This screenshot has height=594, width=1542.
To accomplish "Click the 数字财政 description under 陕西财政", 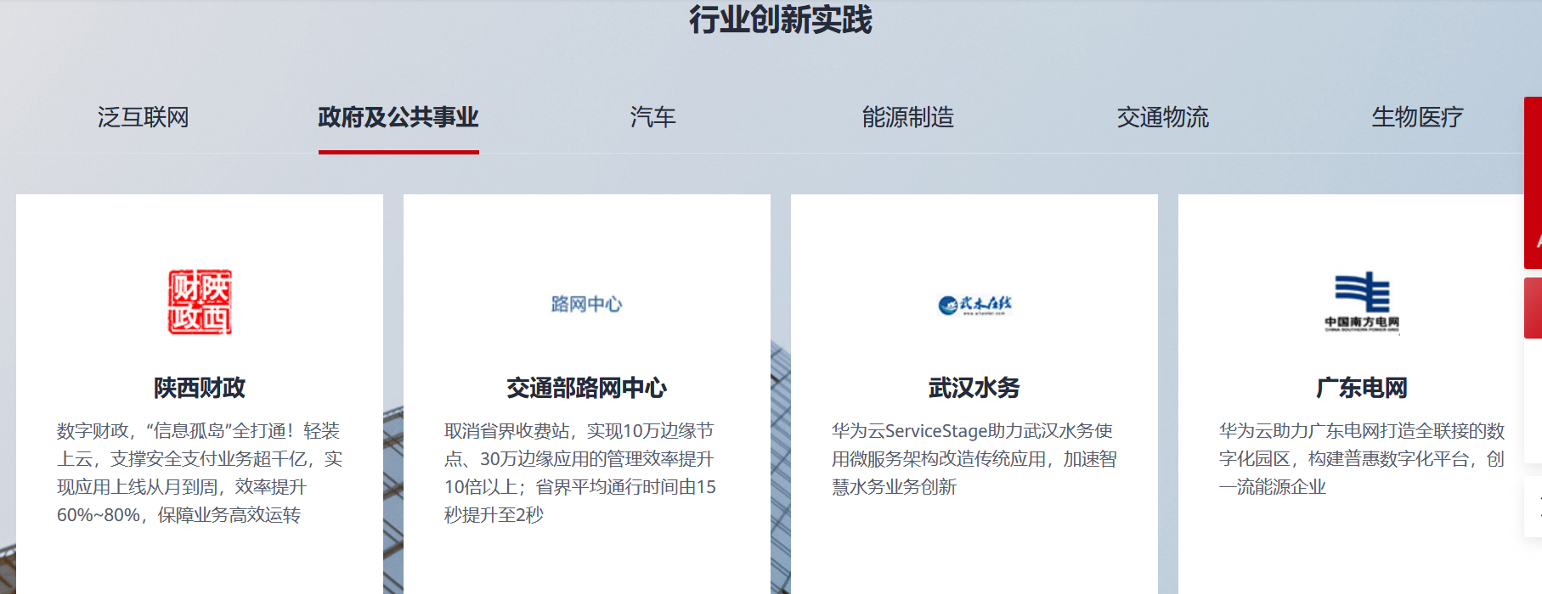I will point(200,473).
